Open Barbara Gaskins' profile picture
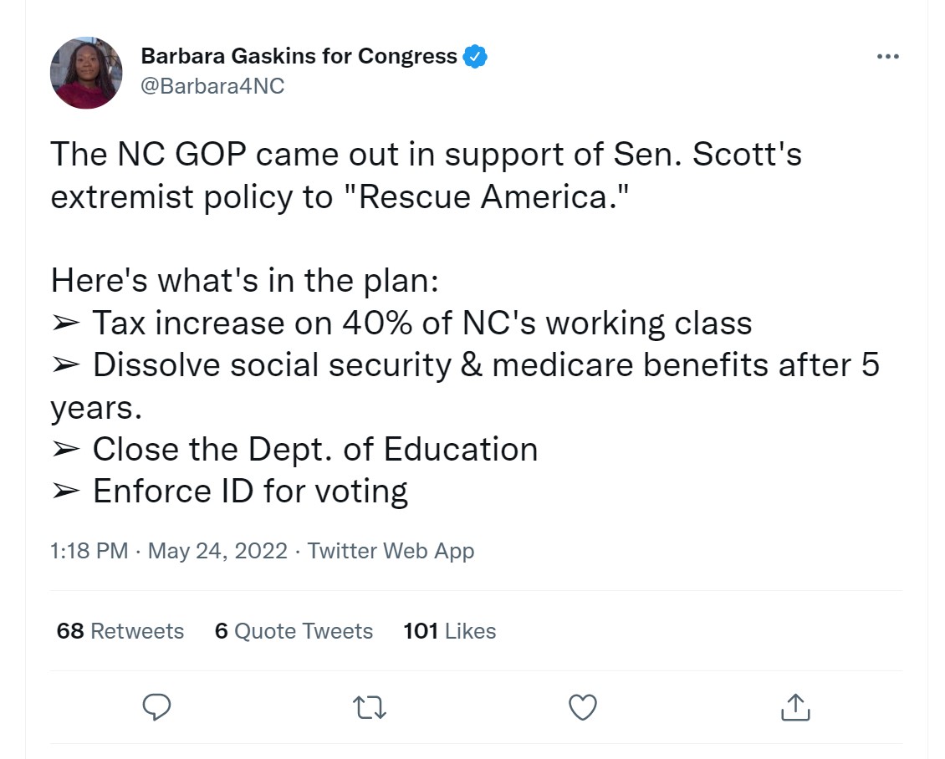The height and width of the screenshot is (759, 945). [x=86, y=72]
